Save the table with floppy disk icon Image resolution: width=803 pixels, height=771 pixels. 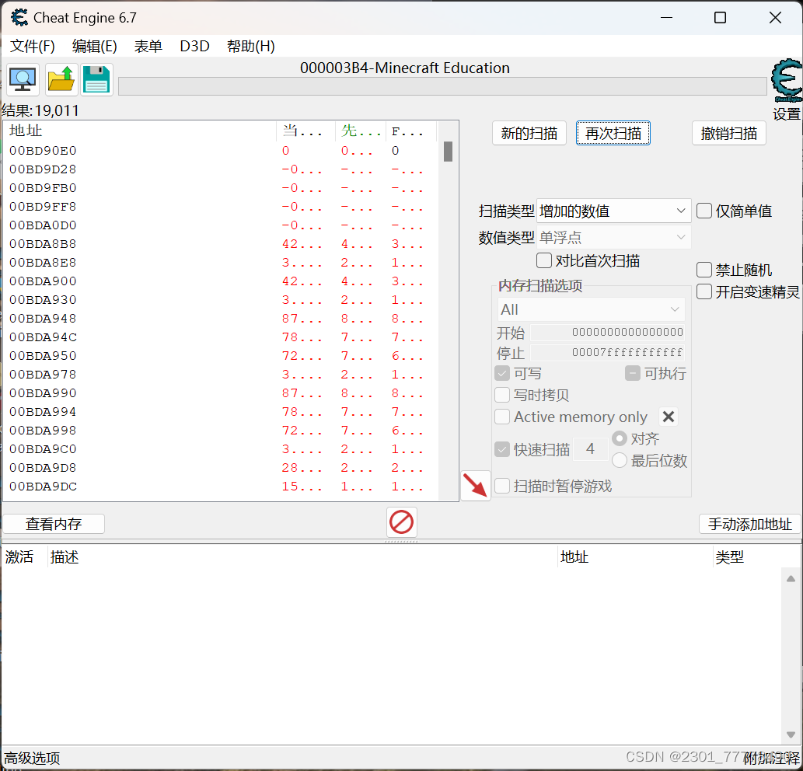(x=97, y=80)
